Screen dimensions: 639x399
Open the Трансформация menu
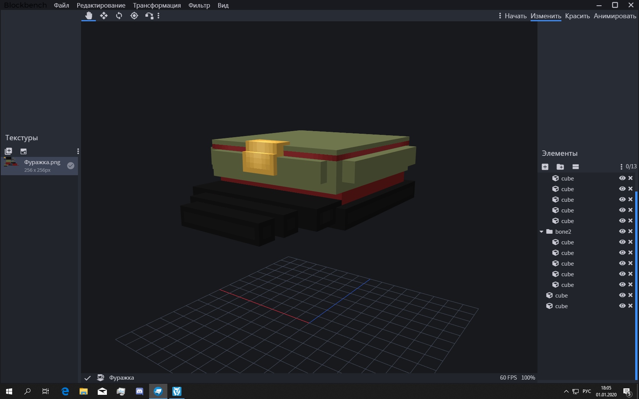157,5
